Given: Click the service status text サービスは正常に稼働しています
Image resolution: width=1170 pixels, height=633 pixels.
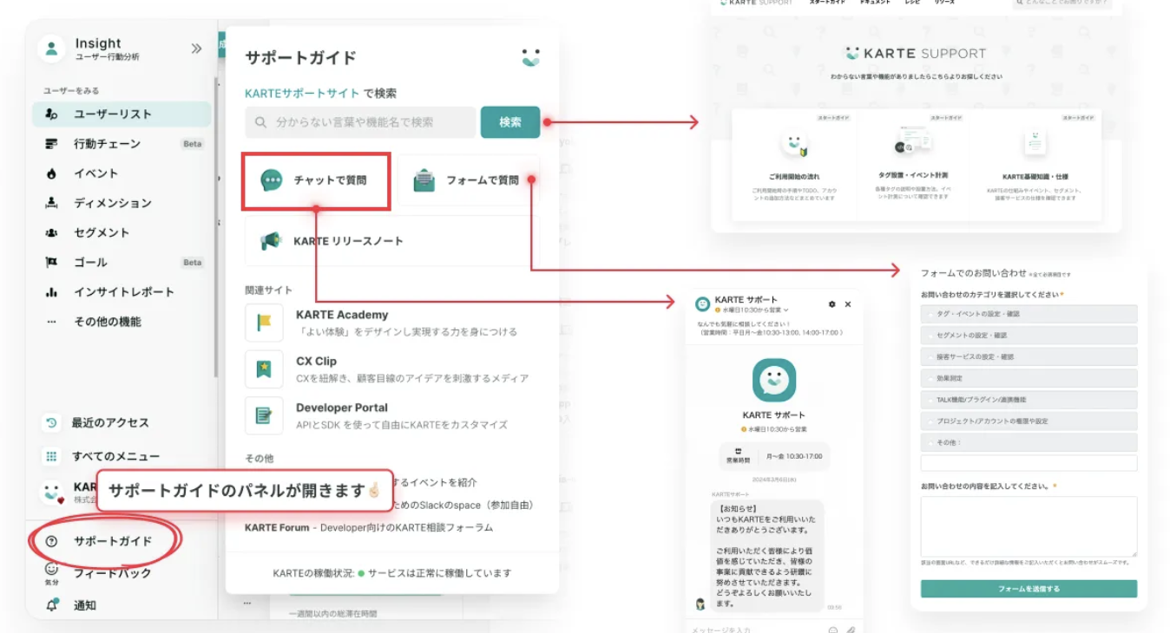Looking at the screenshot, I should 439,573.
